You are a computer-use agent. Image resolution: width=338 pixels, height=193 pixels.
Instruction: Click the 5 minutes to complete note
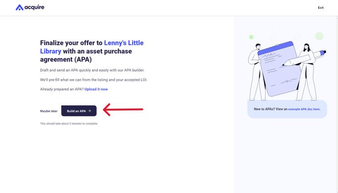69,124
